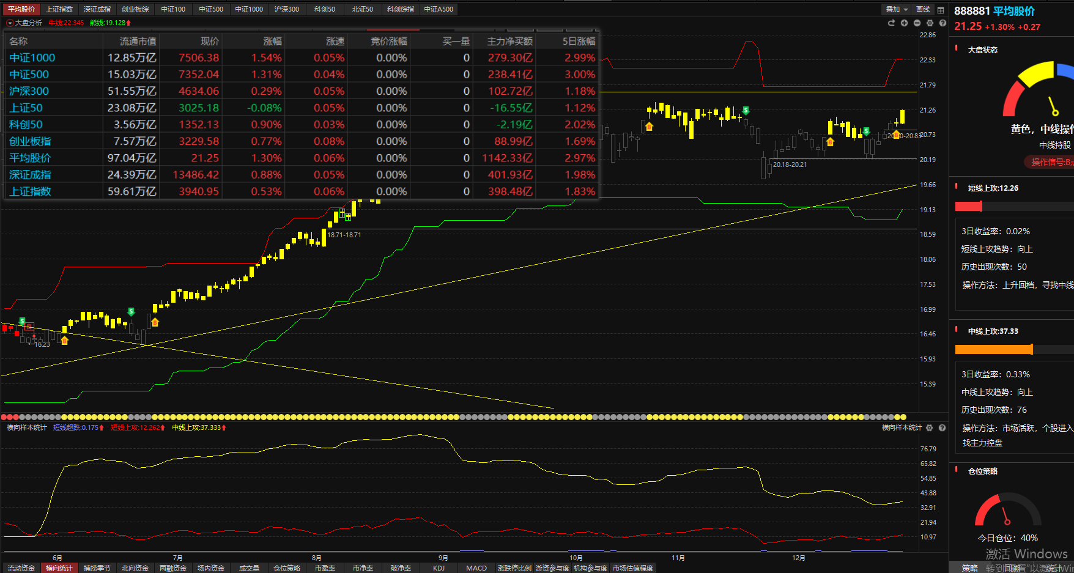This screenshot has width=1074, height=573.
Task: Open the 中证1000 row in table
Action: (32, 57)
